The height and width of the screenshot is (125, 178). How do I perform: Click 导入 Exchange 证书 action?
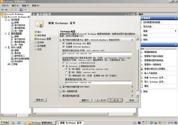pos(155,82)
